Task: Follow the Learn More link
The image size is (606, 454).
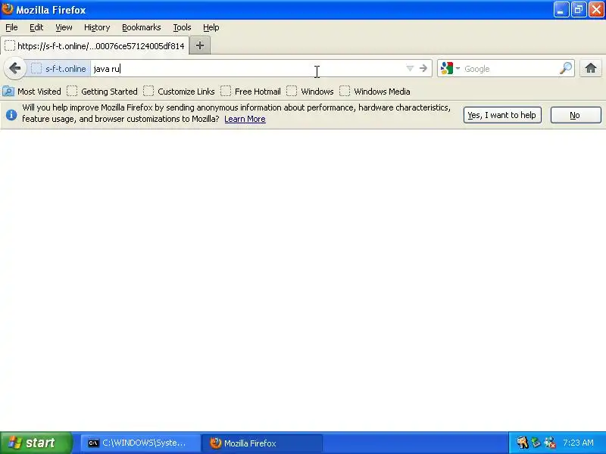Action: [x=245, y=119]
